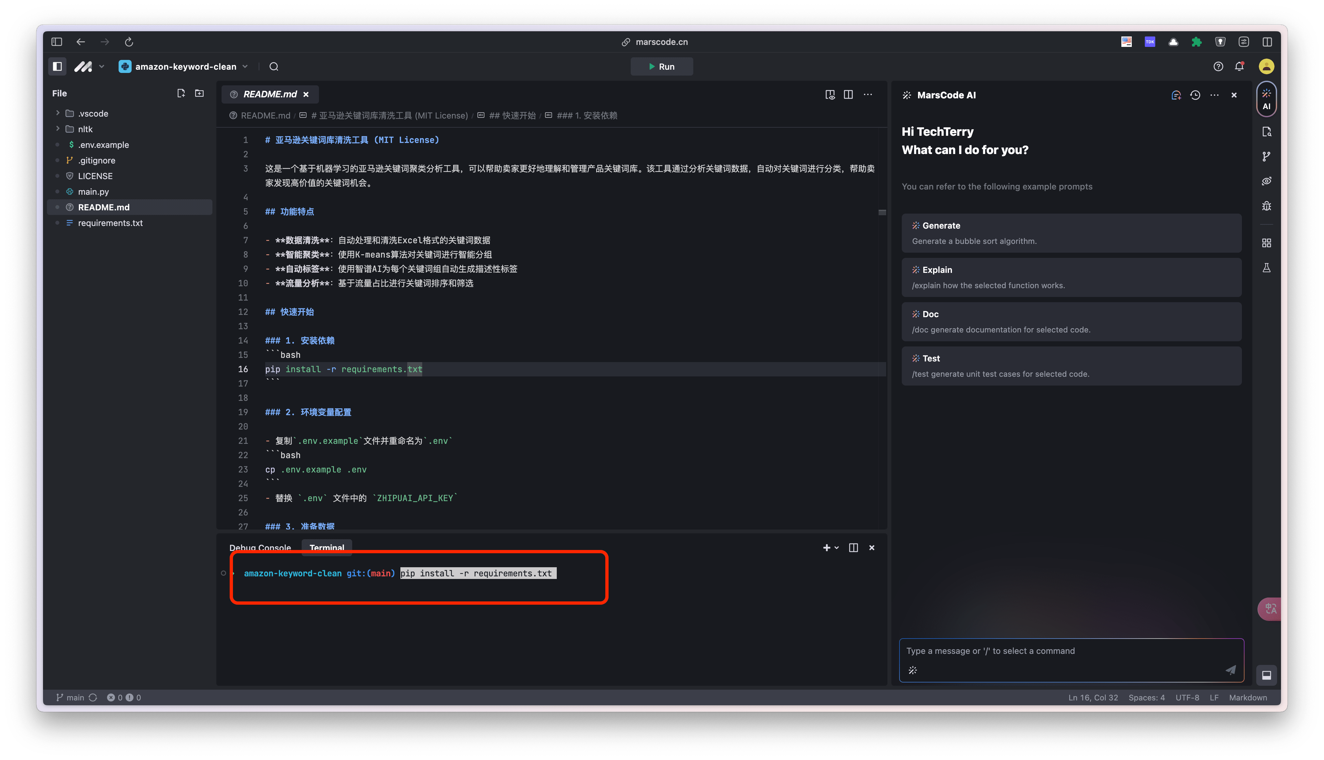The image size is (1324, 760).
Task: Send the AI chat message
Action: [x=1230, y=670]
